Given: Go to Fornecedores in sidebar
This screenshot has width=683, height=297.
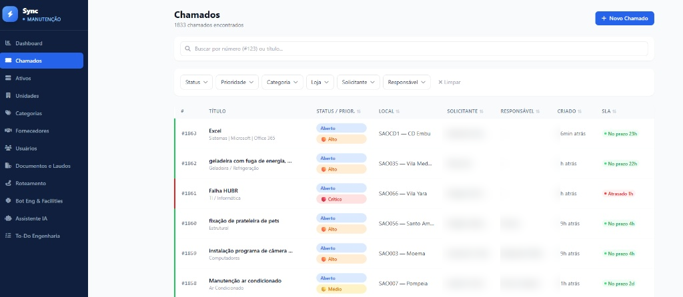Looking at the screenshot, I should (x=42, y=131).
